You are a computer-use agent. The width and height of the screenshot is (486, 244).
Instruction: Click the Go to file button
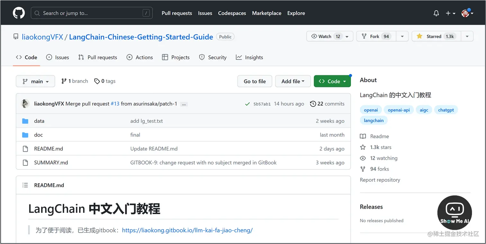[x=255, y=81]
